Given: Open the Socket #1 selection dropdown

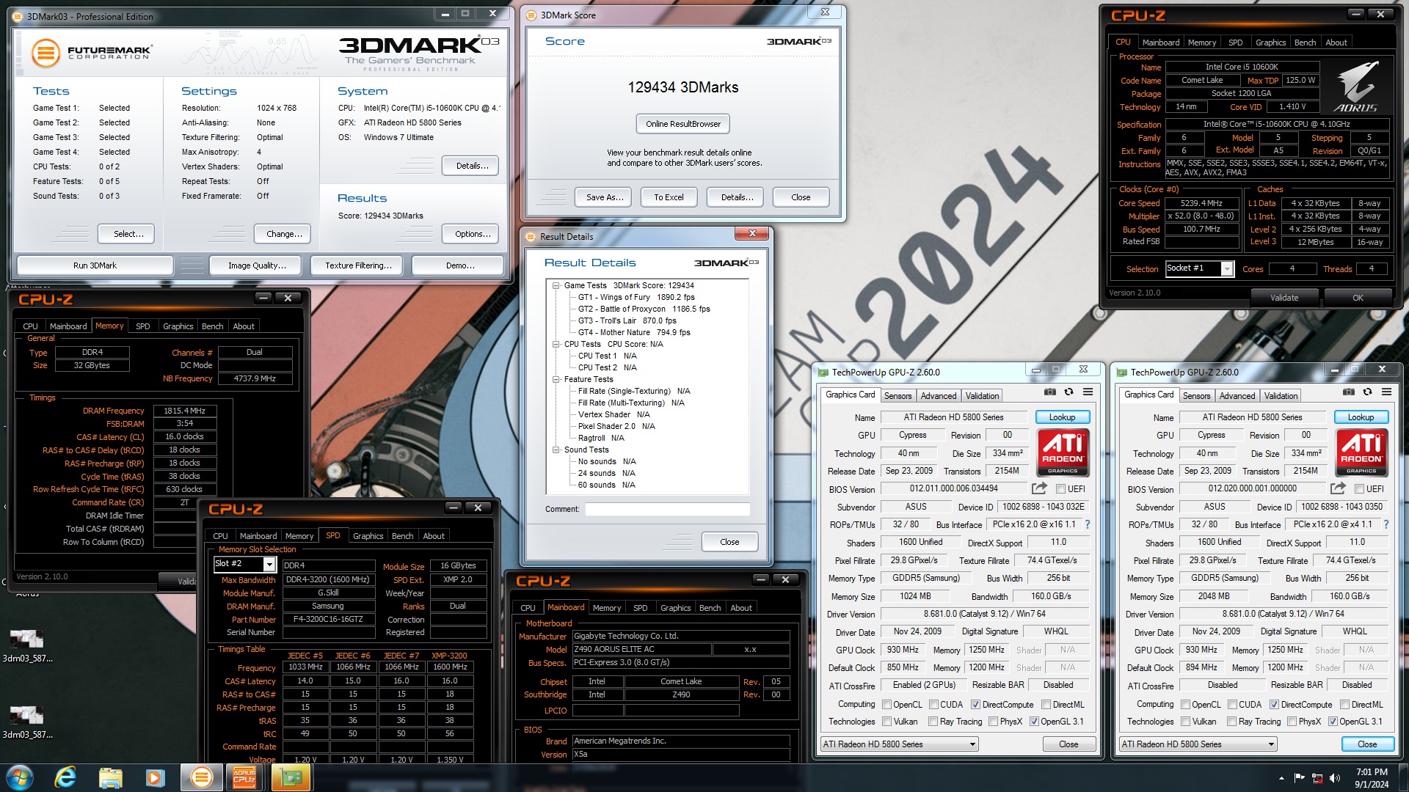Looking at the screenshot, I should click(x=1199, y=269).
